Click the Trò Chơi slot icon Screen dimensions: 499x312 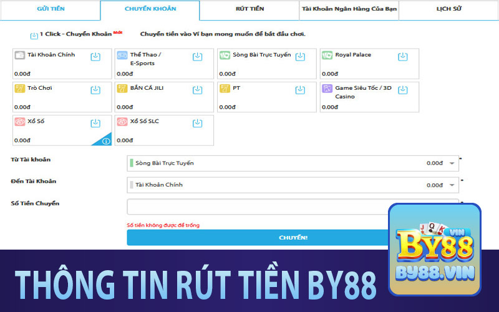pos(20,88)
